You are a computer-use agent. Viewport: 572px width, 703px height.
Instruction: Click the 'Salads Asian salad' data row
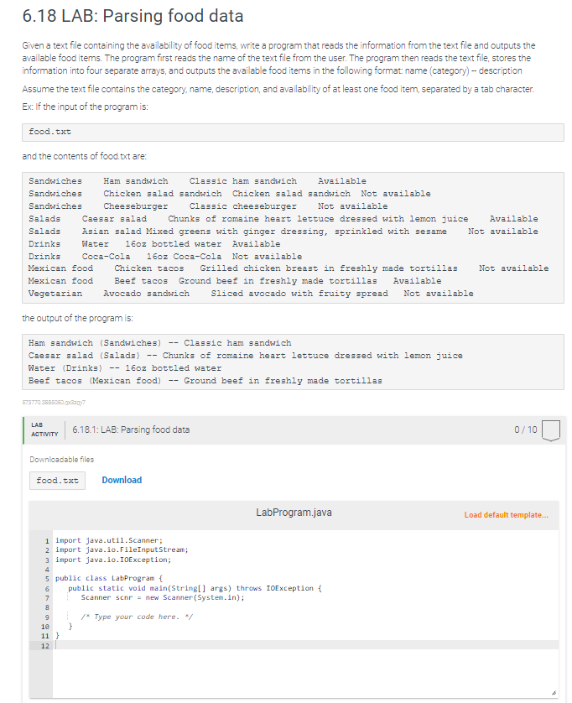pos(283,232)
